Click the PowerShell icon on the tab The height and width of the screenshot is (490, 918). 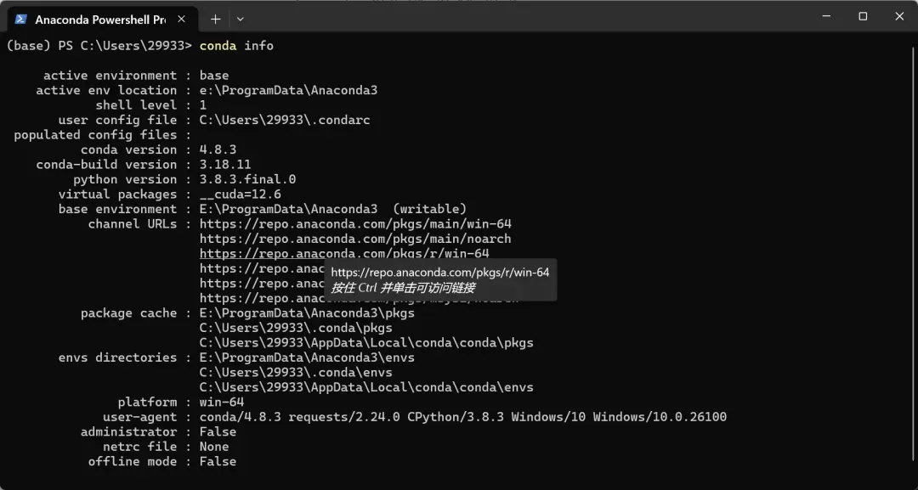click(x=21, y=19)
